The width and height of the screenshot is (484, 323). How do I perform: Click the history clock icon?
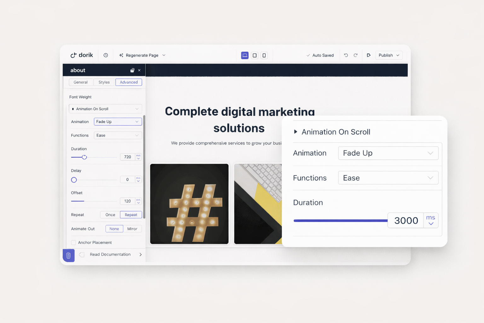(x=106, y=55)
